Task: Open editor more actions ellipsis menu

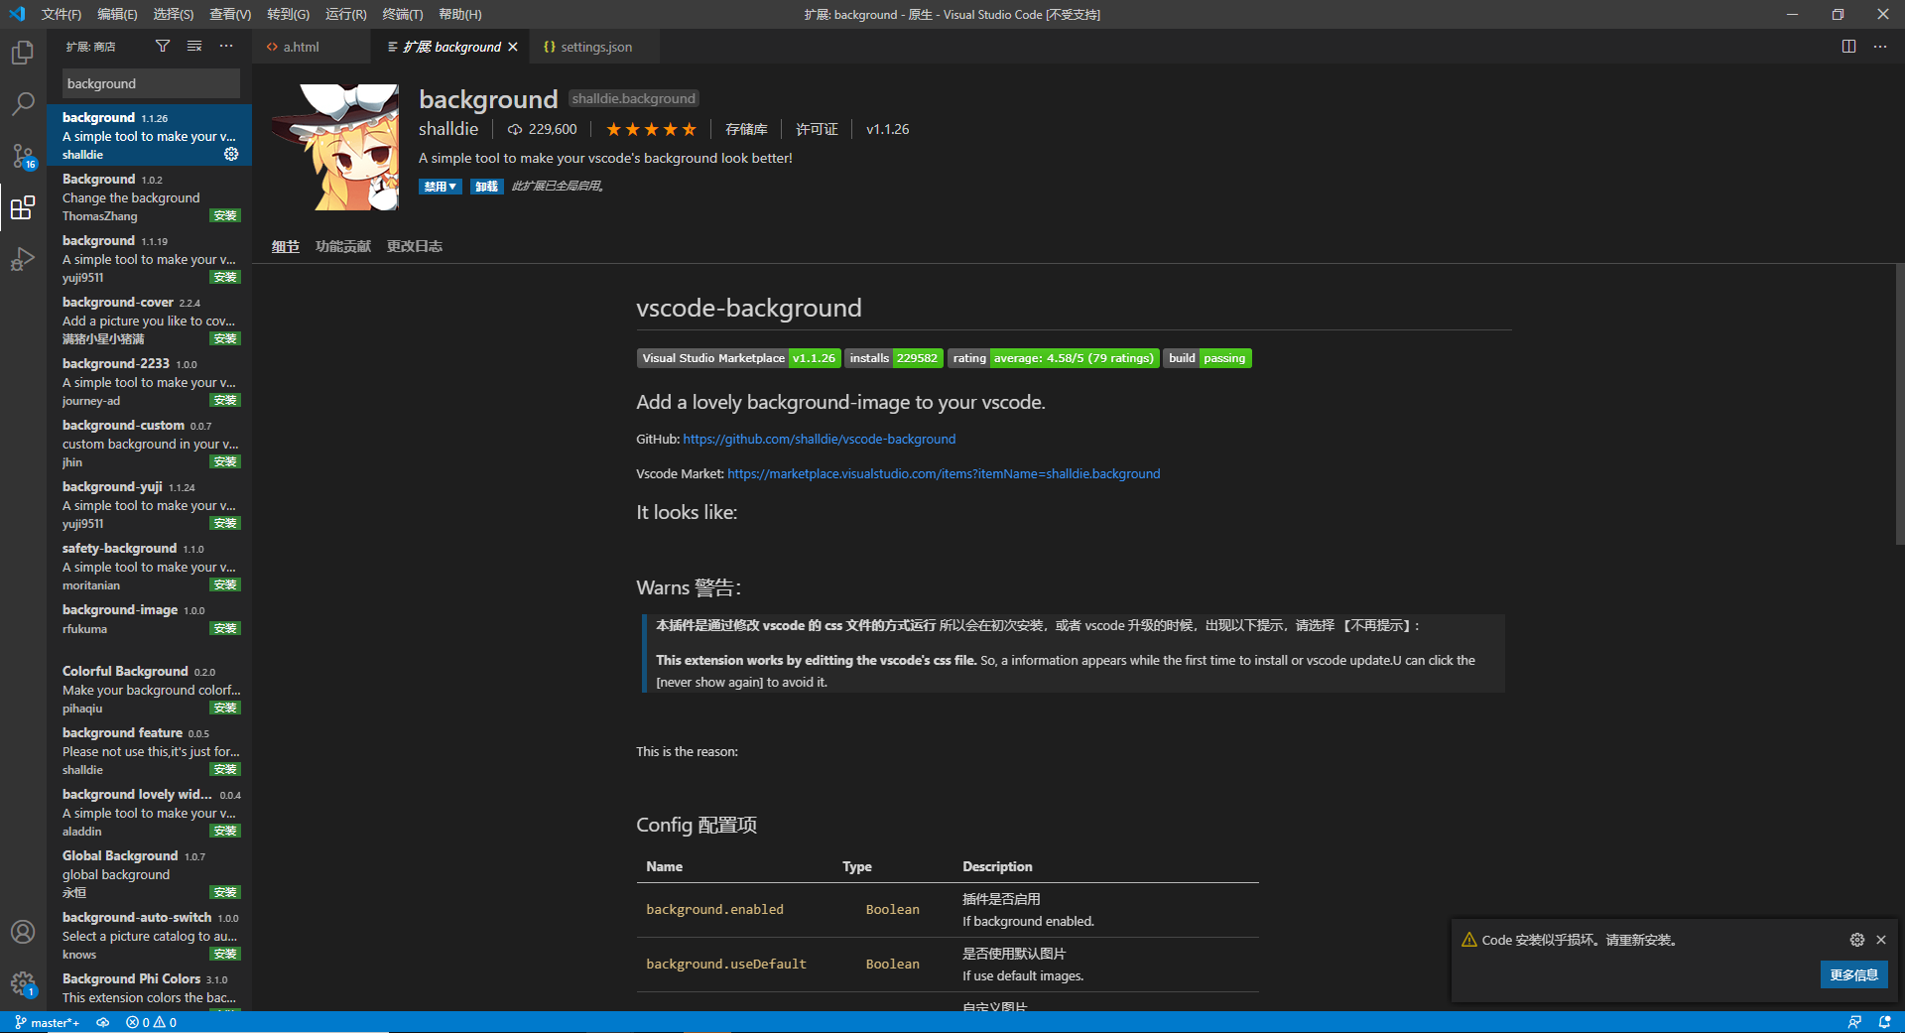Action: click(x=1880, y=46)
